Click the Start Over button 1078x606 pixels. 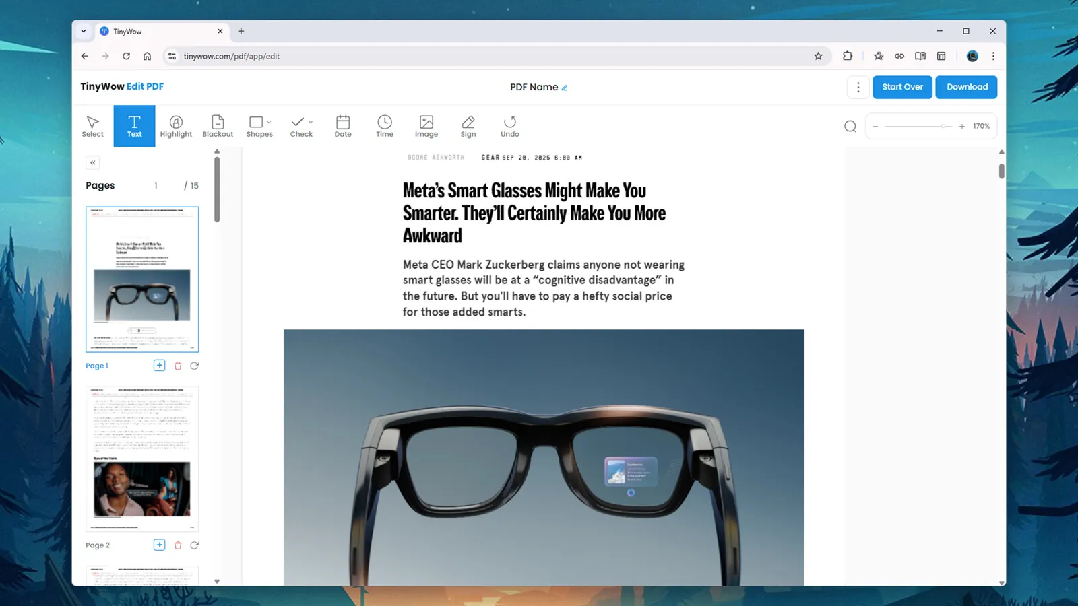(x=902, y=87)
